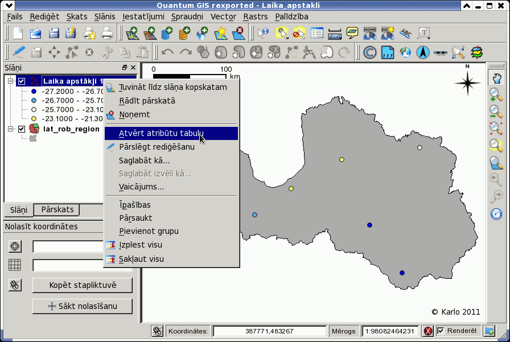Open project with folder icon
The height and width of the screenshot is (342, 510).
[x=35, y=33]
